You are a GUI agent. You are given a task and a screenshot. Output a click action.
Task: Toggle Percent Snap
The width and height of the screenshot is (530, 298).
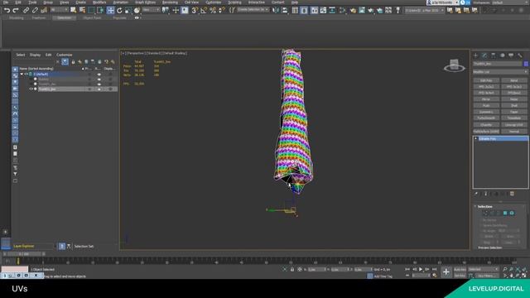pos(213,11)
